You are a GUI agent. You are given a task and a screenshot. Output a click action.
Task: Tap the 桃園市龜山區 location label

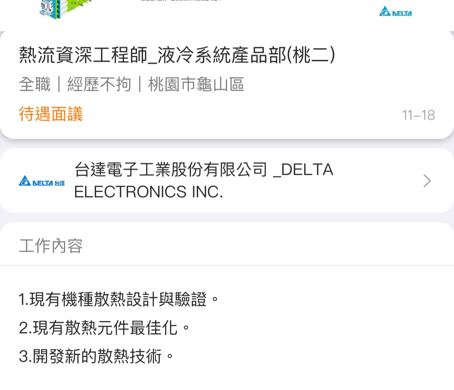point(196,84)
